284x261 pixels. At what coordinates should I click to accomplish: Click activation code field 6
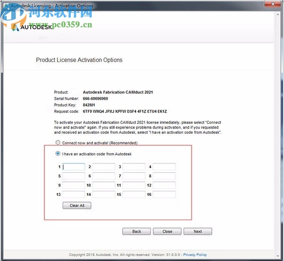[x=104, y=176]
